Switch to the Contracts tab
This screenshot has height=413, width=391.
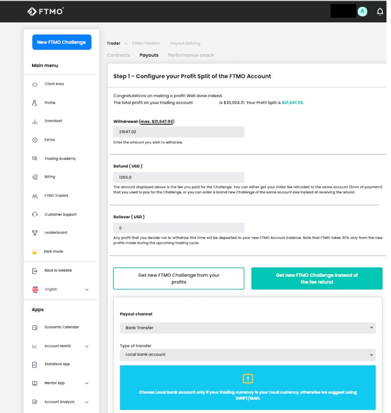pos(118,55)
